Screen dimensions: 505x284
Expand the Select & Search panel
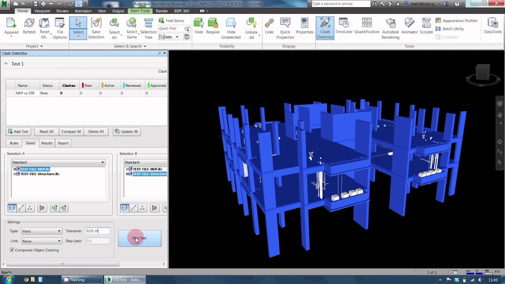pyautogui.click(x=130, y=46)
